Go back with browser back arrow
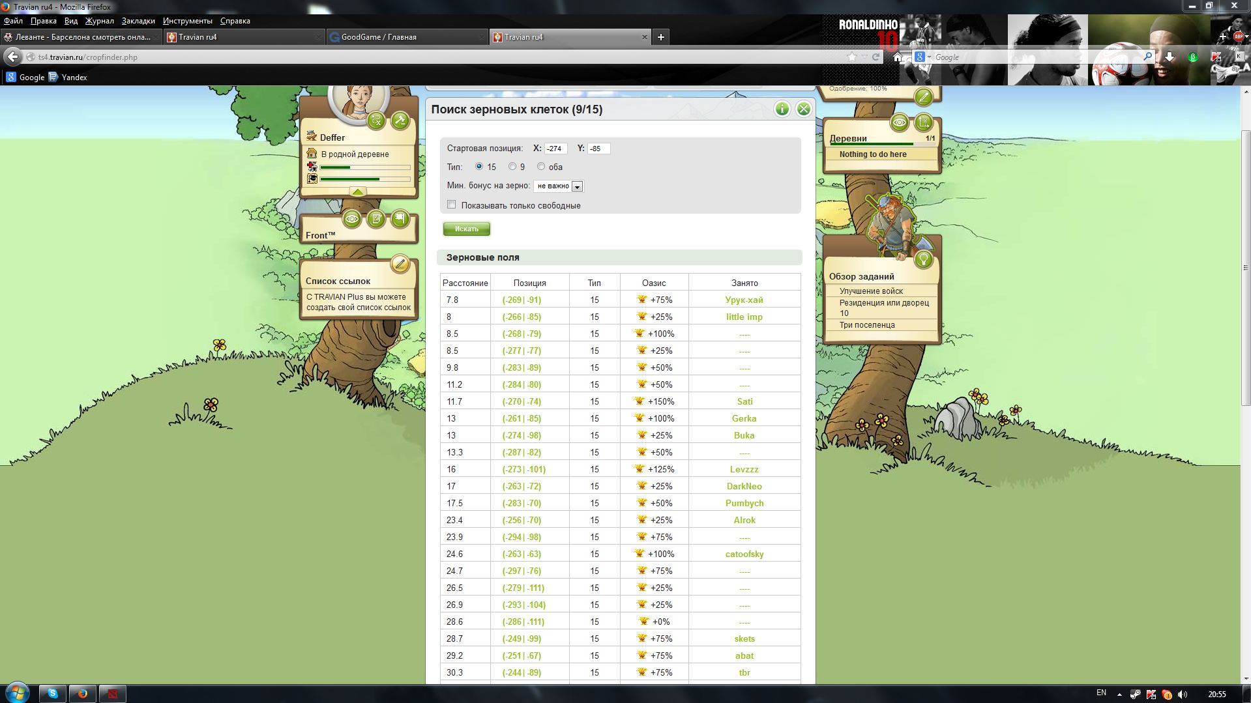This screenshot has width=1251, height=703. (x=12, y=57)
